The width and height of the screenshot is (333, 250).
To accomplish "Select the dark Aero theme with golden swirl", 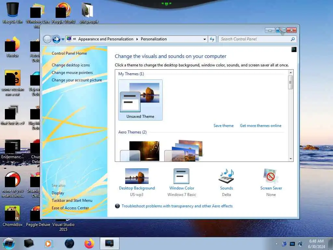I will [140, 151].
